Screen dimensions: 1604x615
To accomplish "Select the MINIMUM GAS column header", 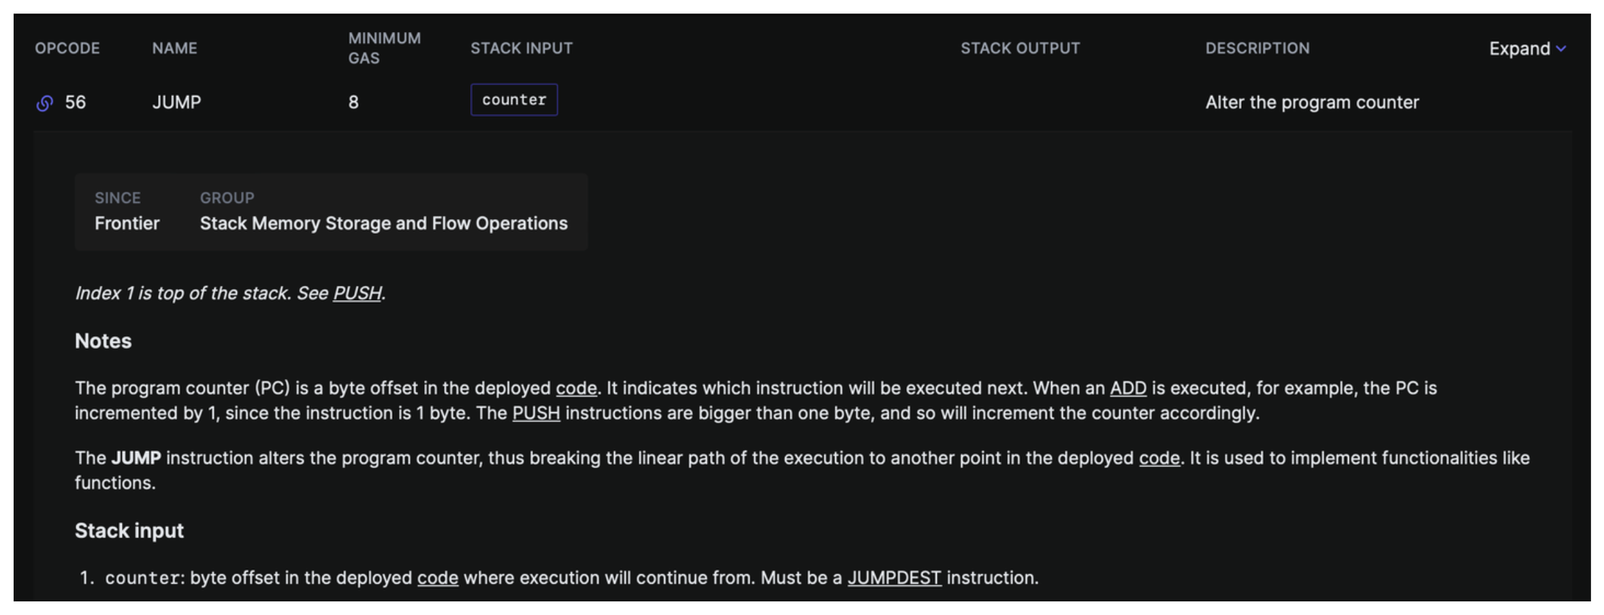I will 384,48.
